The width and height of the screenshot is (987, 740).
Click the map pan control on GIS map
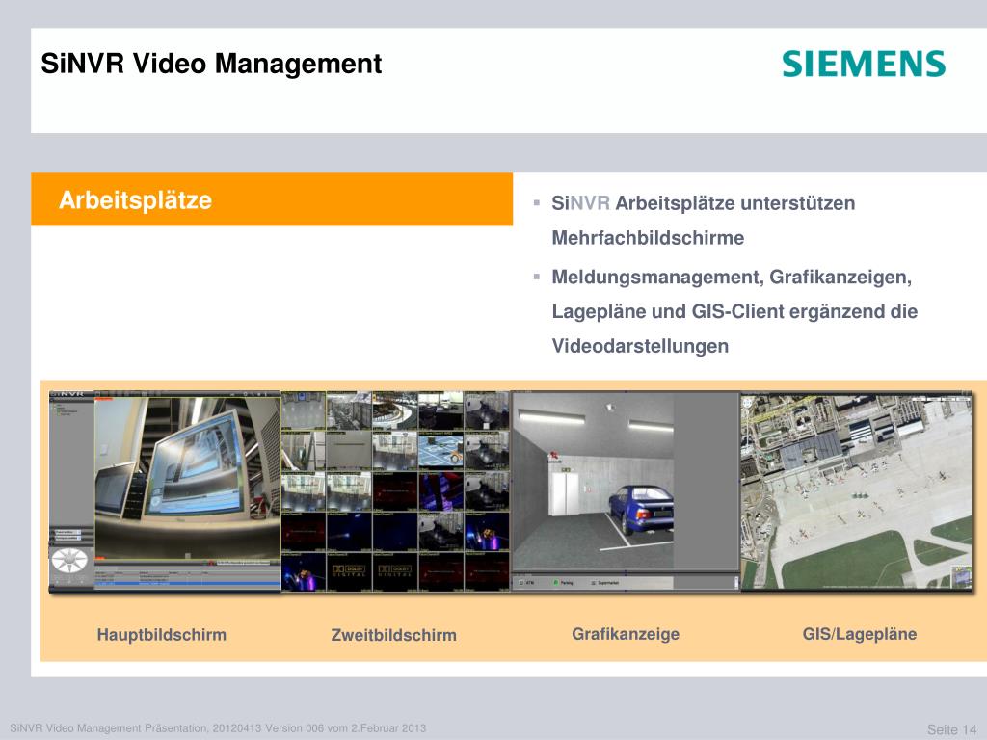coord(747,404)
